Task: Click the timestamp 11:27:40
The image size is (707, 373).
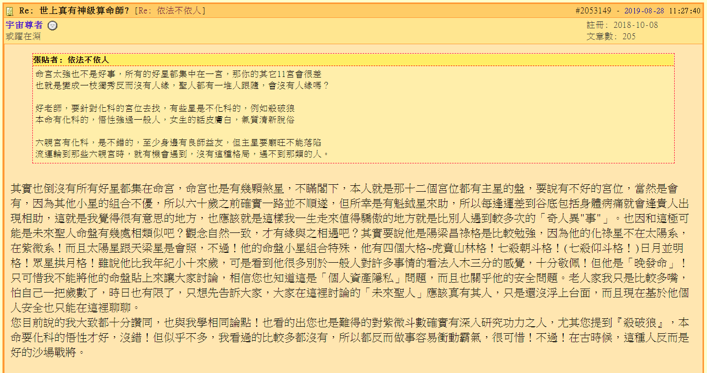Action: coord(684,9)
